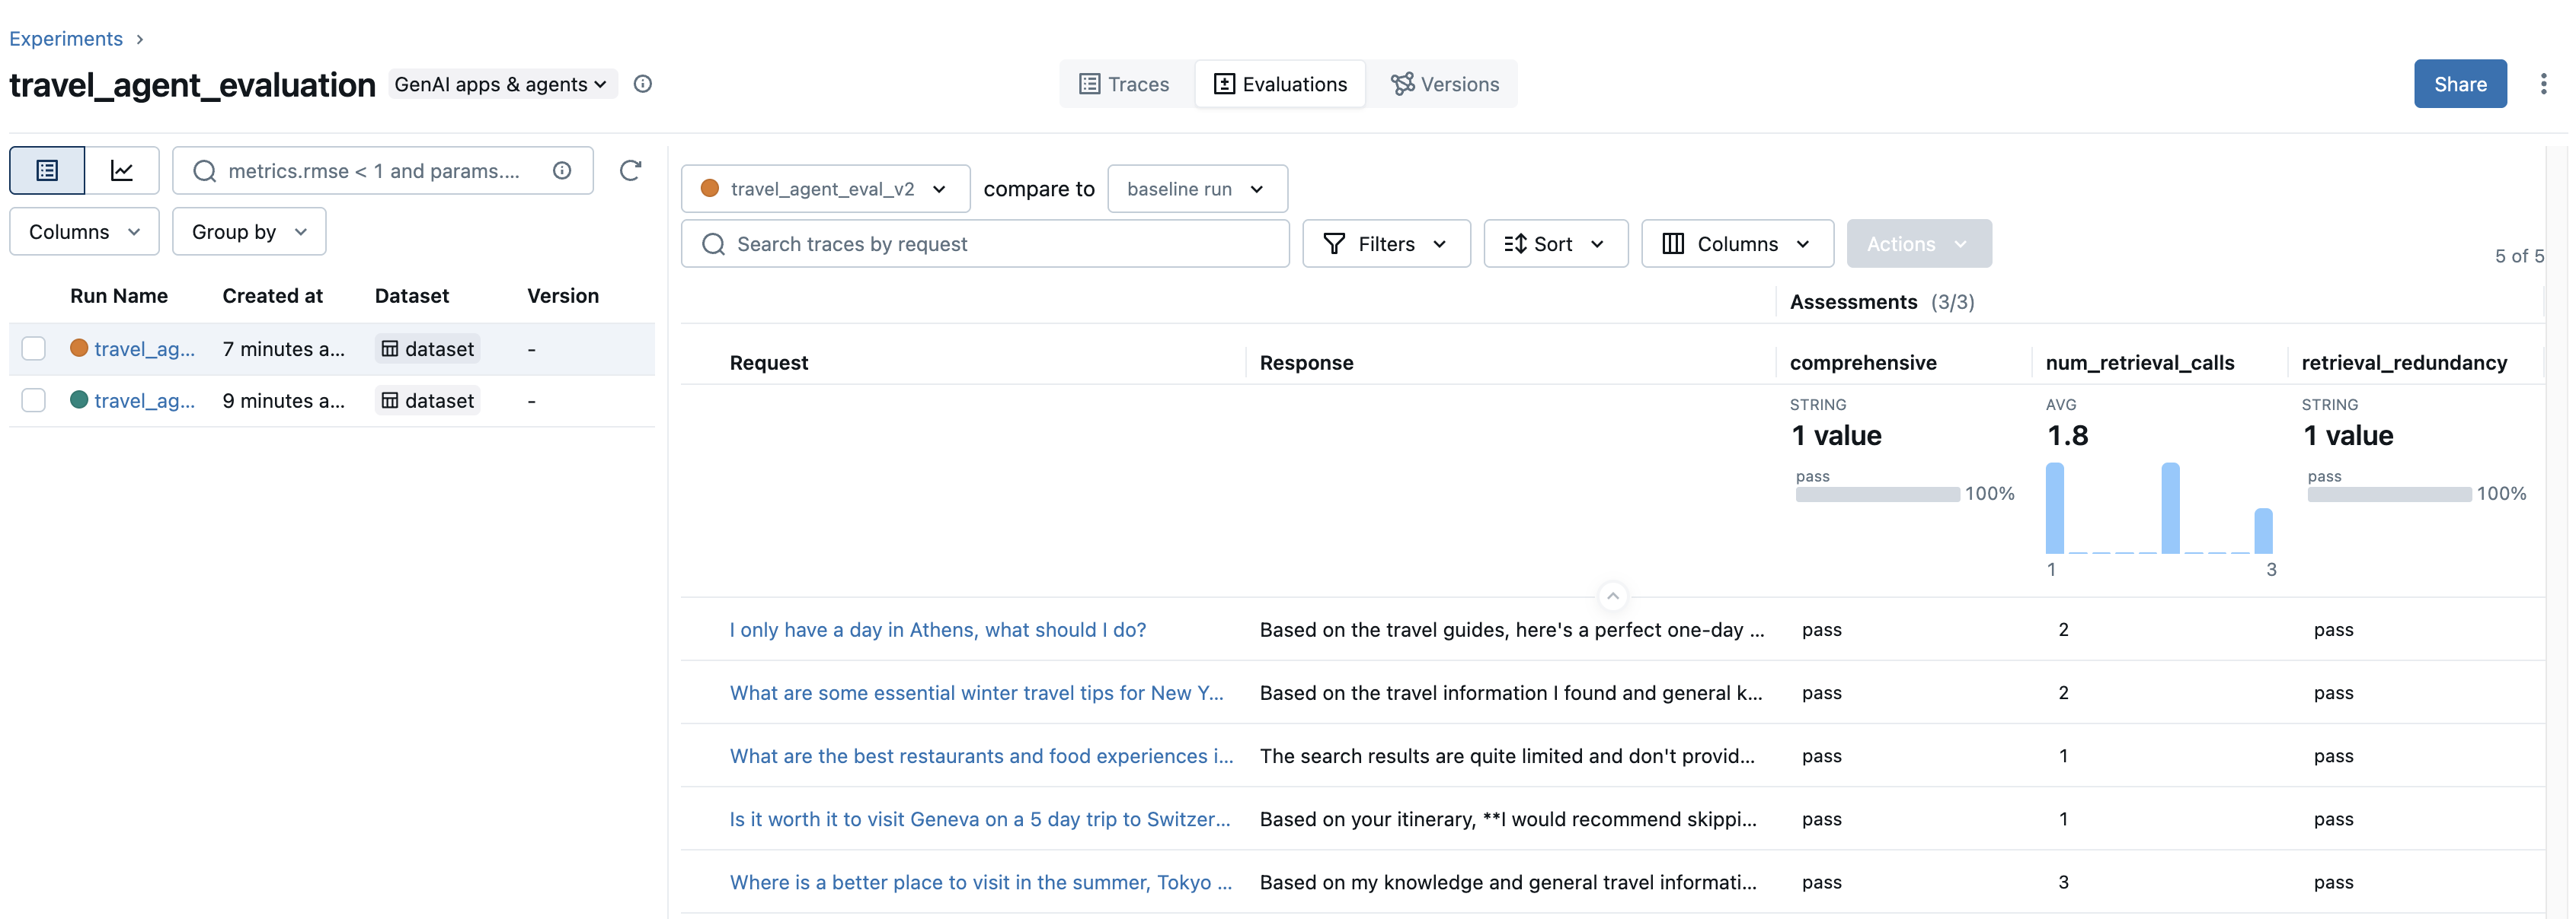Select the chart view icon
The height and width of the screenshot is (919, 2576).
(x=122, y=170)
